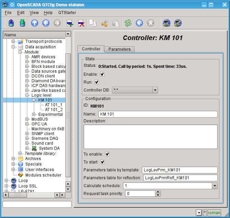Image resolution: width=230 pixels, height=218 pixels.
Task: Go up a level with the up arrow icon
Action: pyautogui.click(x=35, y=23)
